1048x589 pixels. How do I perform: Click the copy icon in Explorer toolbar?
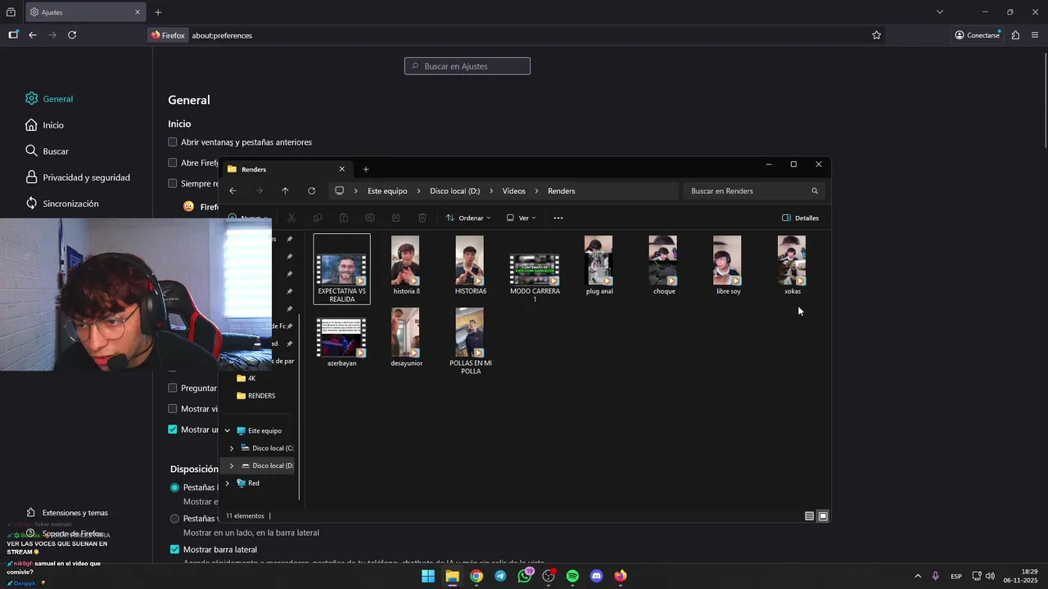318,218
